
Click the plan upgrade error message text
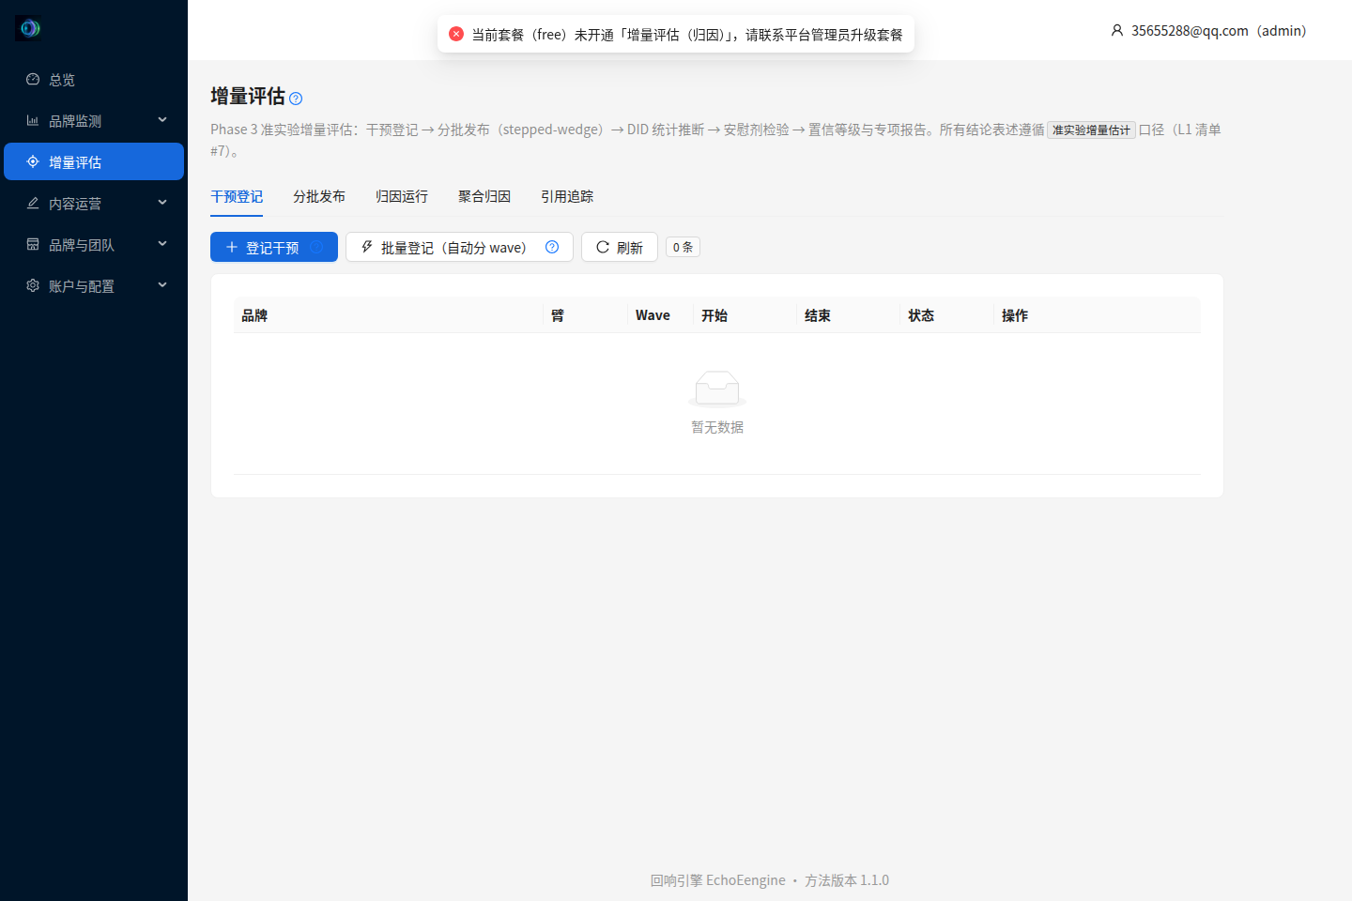point(686,35)
